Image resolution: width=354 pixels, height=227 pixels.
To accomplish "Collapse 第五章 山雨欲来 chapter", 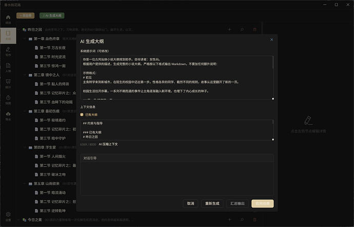I will [x=25, y=183].
